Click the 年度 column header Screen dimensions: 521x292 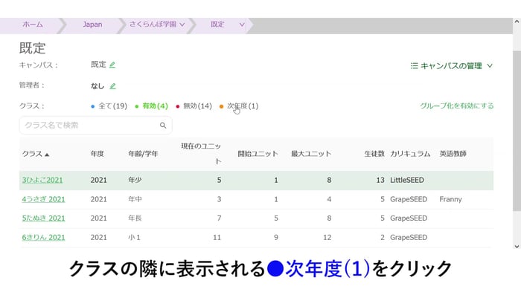tap(97, 154)
